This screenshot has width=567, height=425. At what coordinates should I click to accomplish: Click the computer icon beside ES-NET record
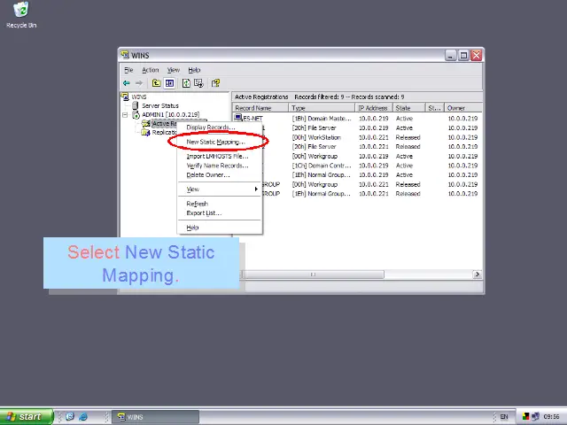[x=238, y=118]
